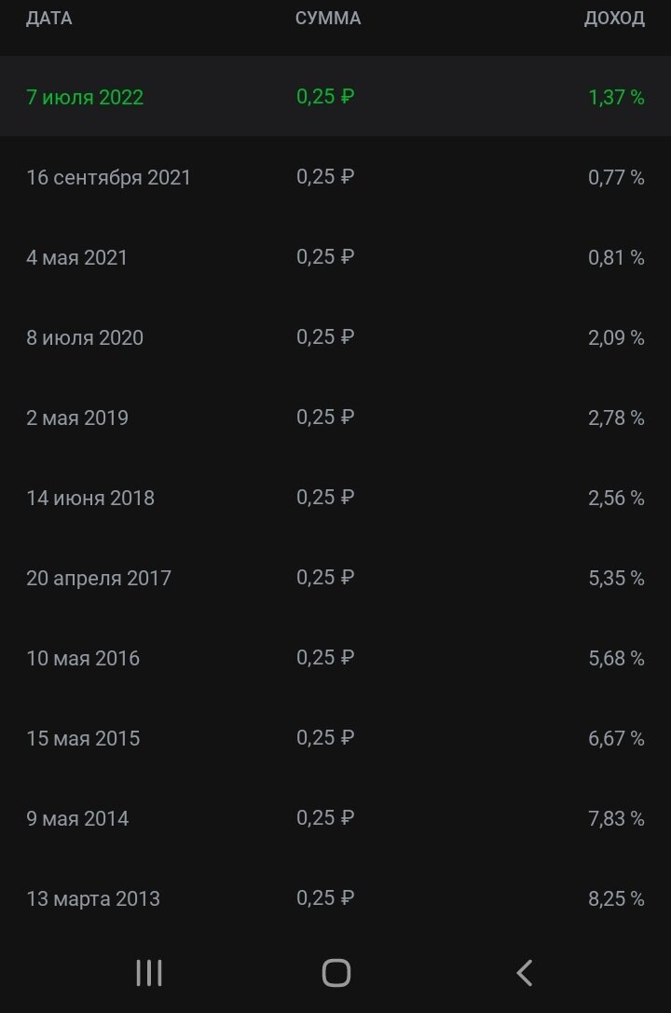Open the 13 марта 2013 dividend entry
This screenshot has width=671, height=1013.
point(335,898)
